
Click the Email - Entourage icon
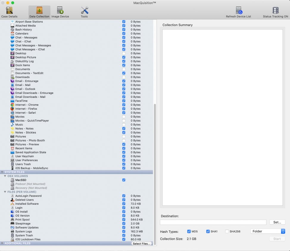click(13, 81)
